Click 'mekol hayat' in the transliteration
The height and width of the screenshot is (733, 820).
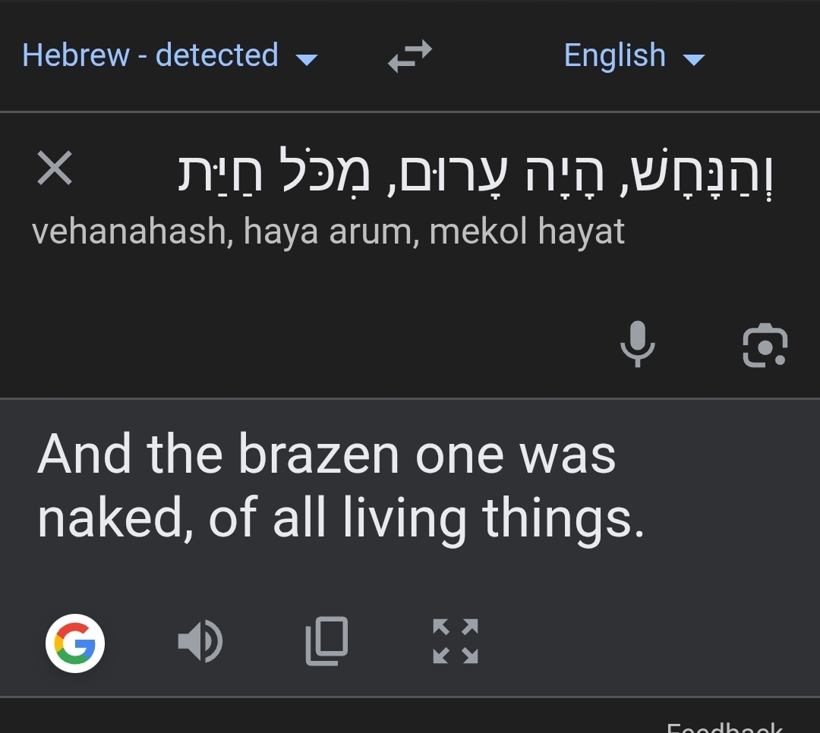click(x=527, y=231)
